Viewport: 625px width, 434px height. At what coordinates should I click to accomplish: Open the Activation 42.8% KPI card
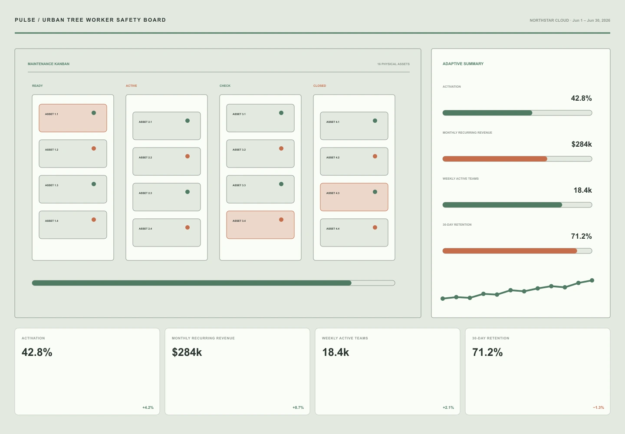coord(87,372)
